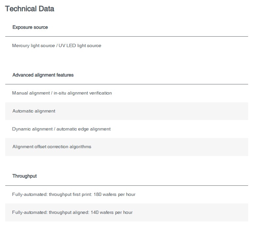Click the Mercury light source text
The image size is (255, 225).
[x=33, y=45]
